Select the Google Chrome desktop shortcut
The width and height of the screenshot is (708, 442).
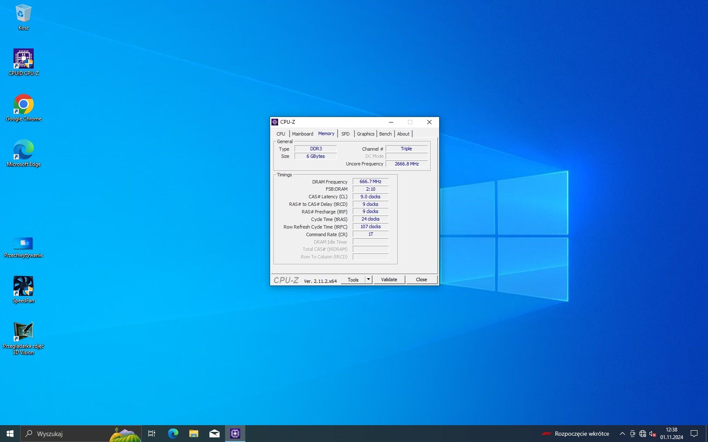click(24, 108)
